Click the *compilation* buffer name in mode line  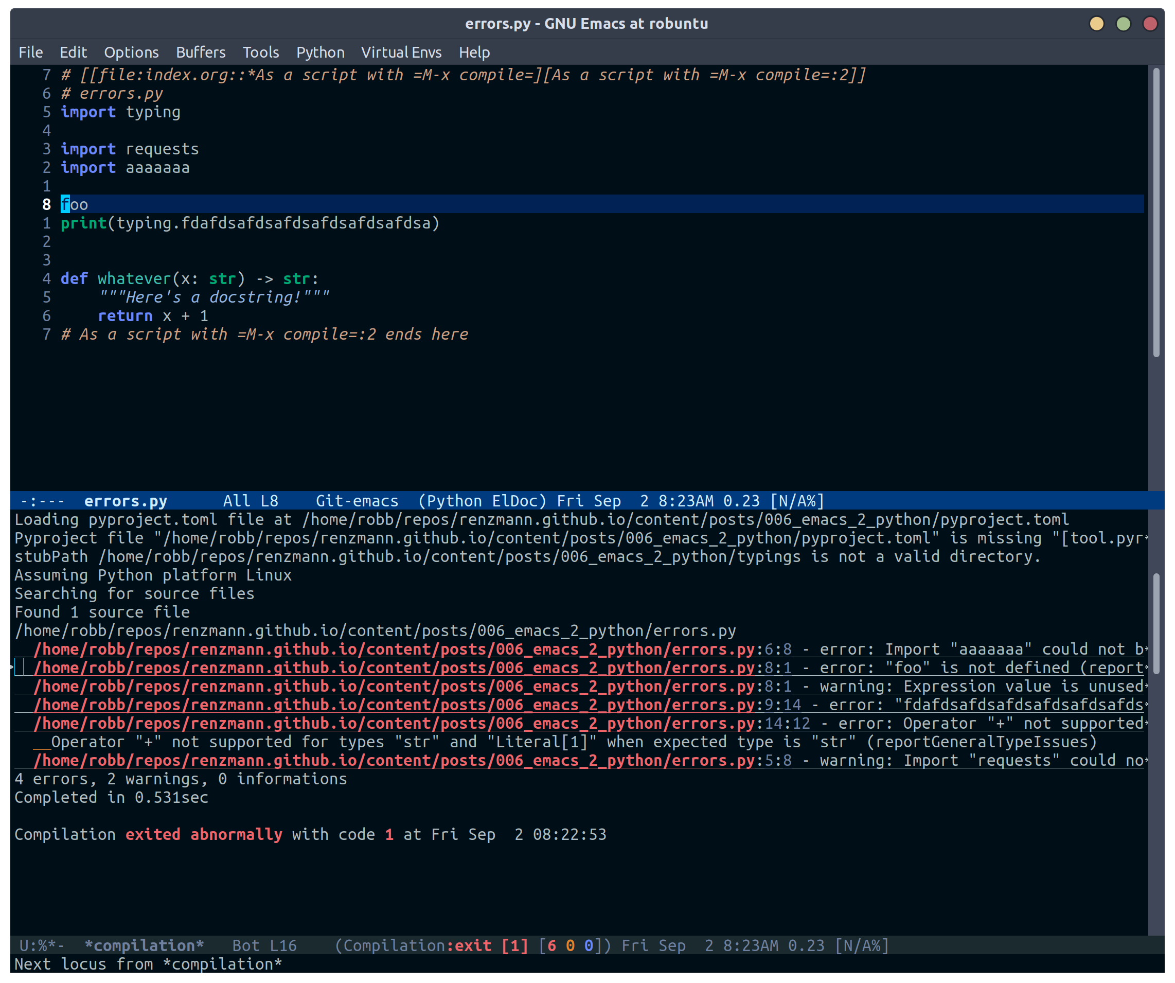[x=145, y=945]
